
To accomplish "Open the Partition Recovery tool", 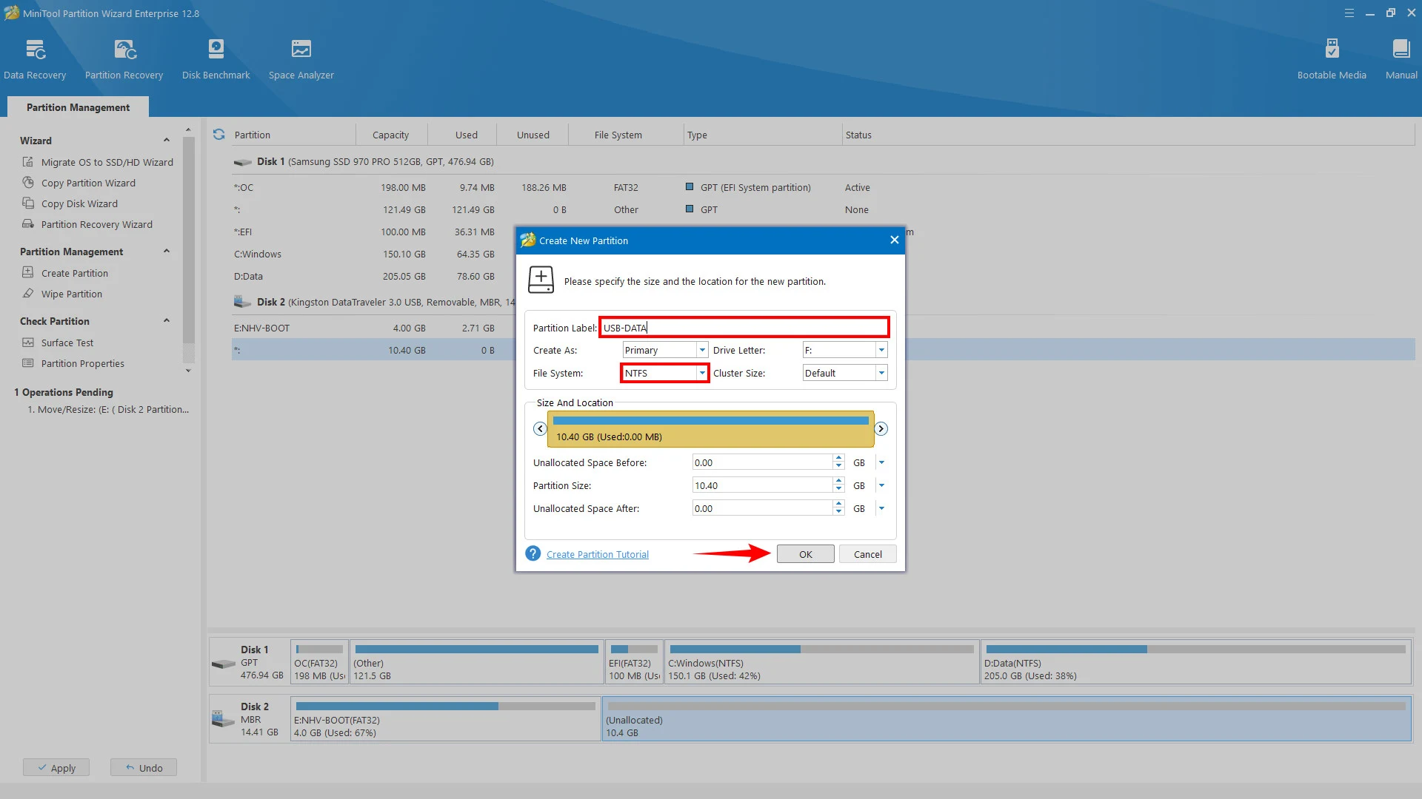I will pos(124,59).
